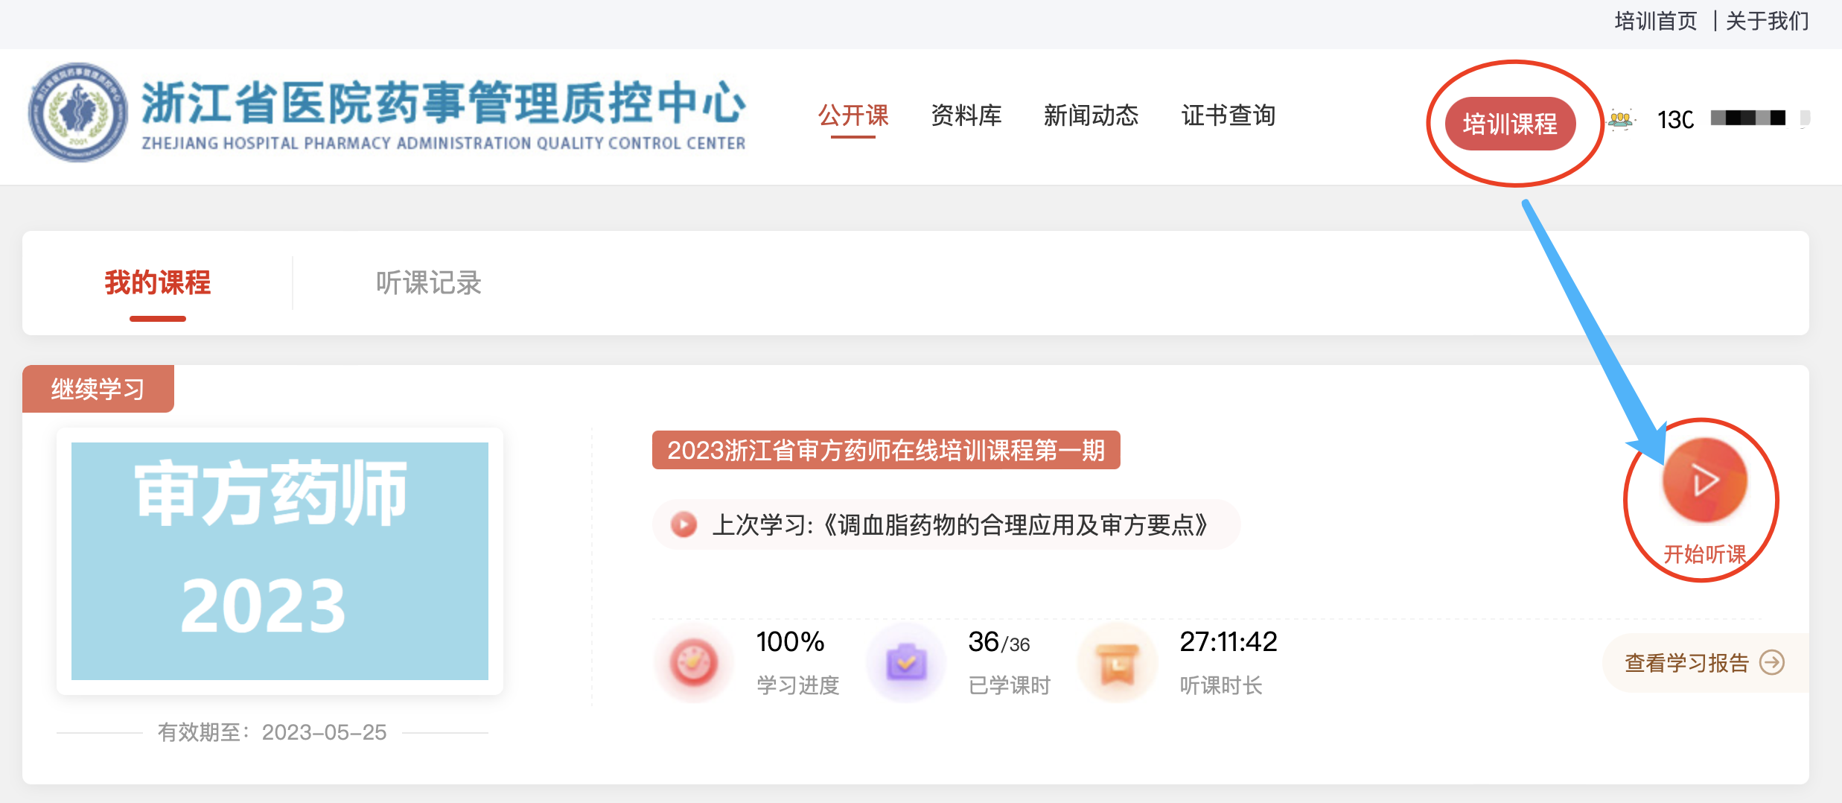
Task: Click the user avatar icon beside 13C
Action: click(x=1621, y=119)
